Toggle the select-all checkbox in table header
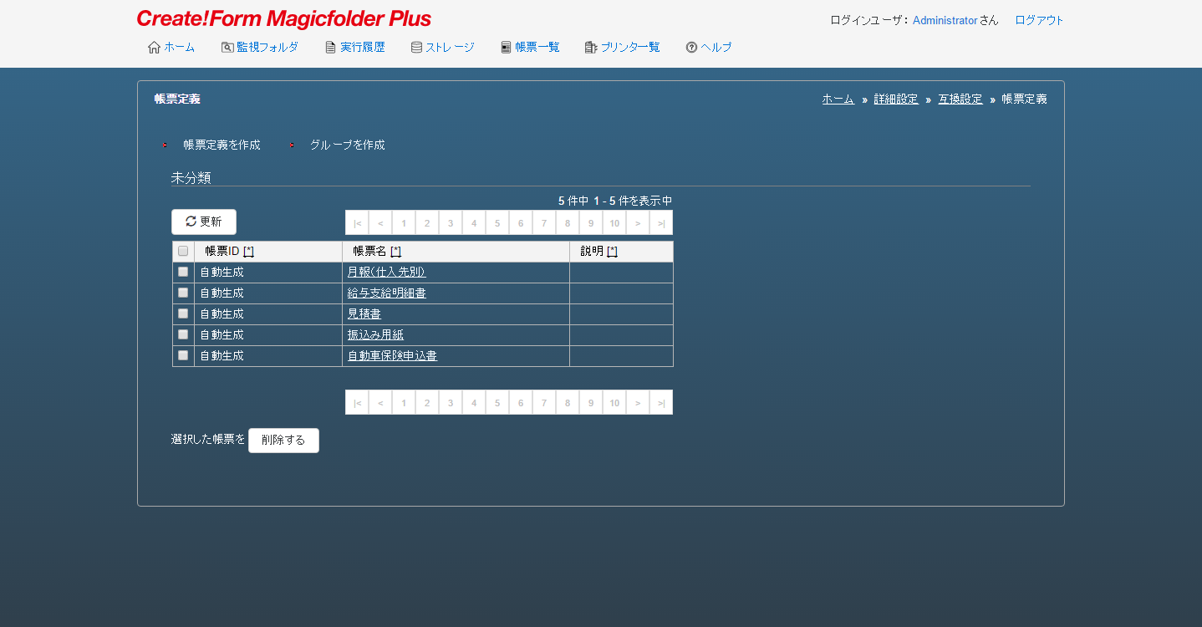This screenshot has height=627, width=1202. point(183,251)
